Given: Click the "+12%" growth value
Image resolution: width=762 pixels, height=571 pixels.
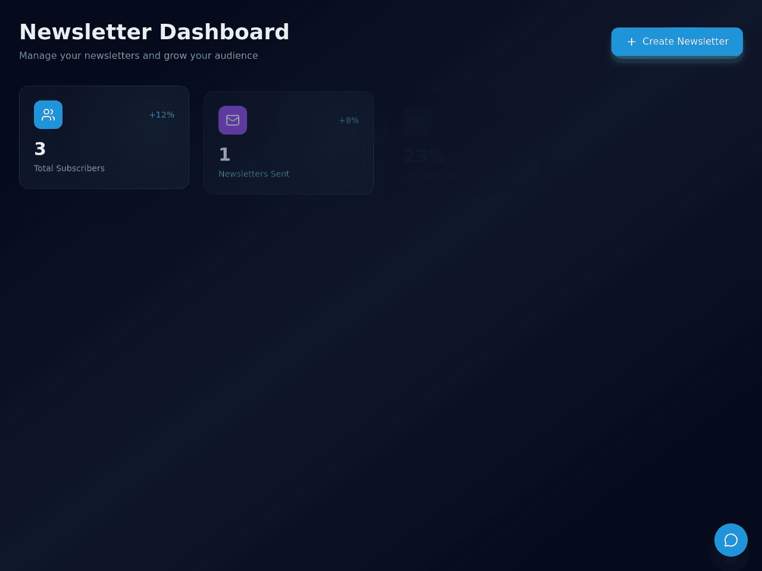Looking at the screenshot, I should 161,115.
